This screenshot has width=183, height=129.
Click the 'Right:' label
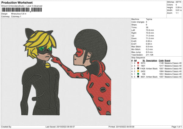pyautogui.click(x=134, y=33)
